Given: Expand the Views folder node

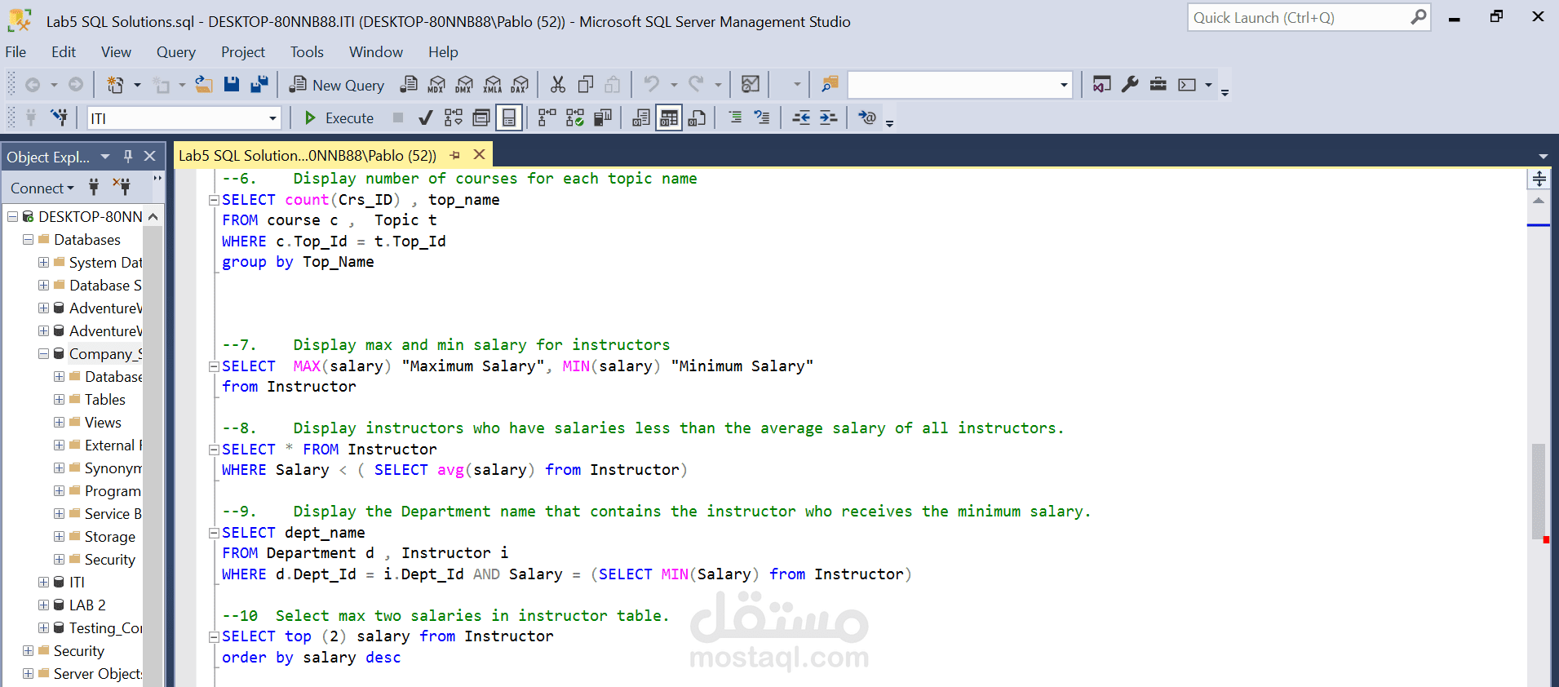Looking at the screenshot, I should pyautogui.click(x=60, y=423).
